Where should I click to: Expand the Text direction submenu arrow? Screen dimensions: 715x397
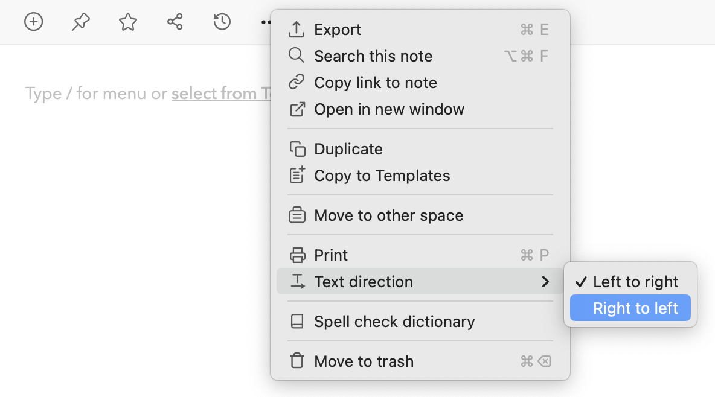[545, 282]
